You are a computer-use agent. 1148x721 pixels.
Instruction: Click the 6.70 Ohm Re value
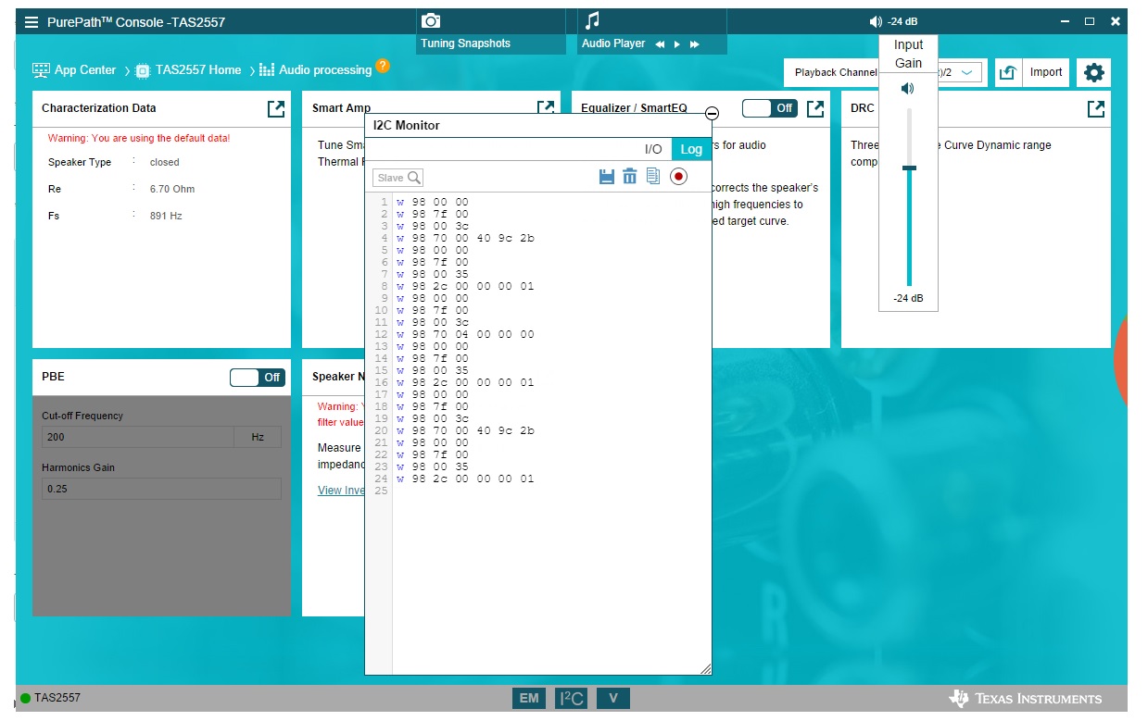172,189
